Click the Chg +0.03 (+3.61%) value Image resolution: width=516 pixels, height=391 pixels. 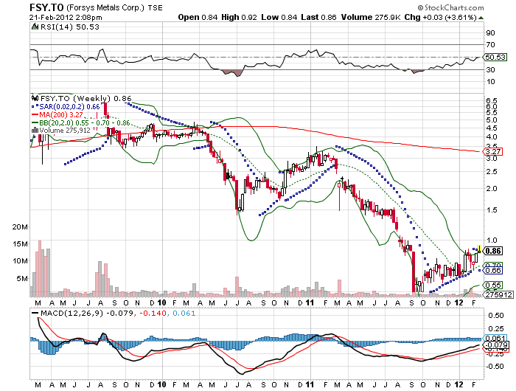click(440, 17)
